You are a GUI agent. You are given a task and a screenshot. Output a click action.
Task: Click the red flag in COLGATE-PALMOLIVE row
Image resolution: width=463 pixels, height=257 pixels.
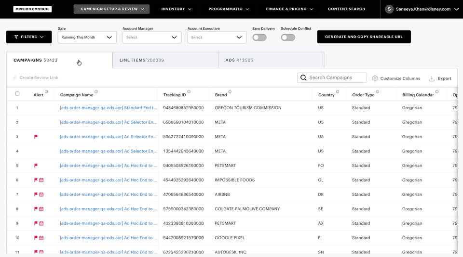tap(36, 209)
